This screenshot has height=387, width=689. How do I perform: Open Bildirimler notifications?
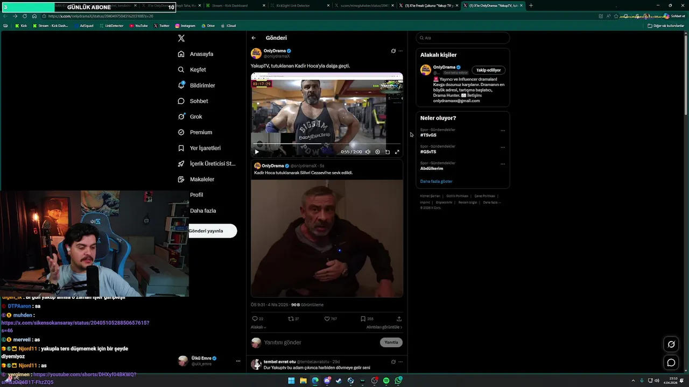pyautogui.click(x=196, y=85)
